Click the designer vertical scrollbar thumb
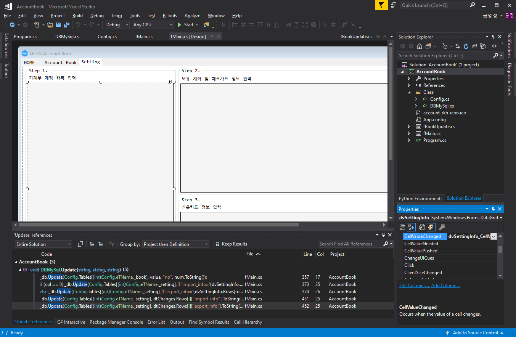This screenshot has width=516, height=337. pyautogui.click(x=391, y=103)
